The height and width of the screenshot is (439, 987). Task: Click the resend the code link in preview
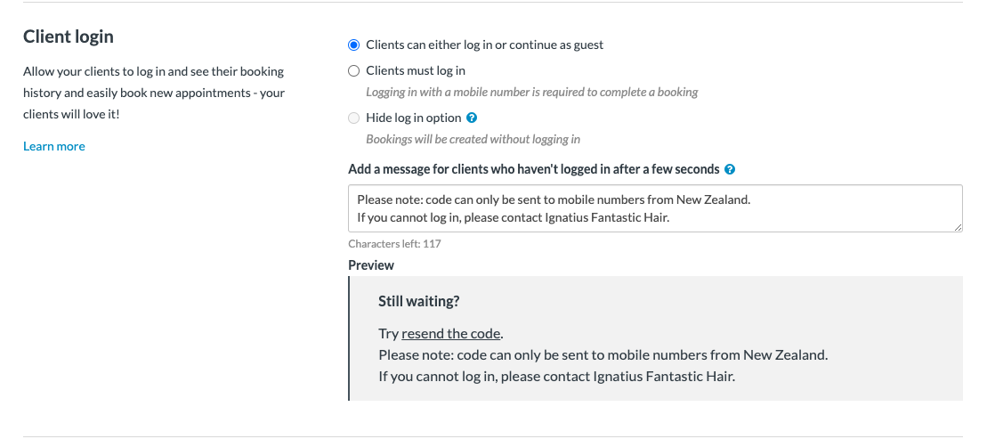(450, 334)
